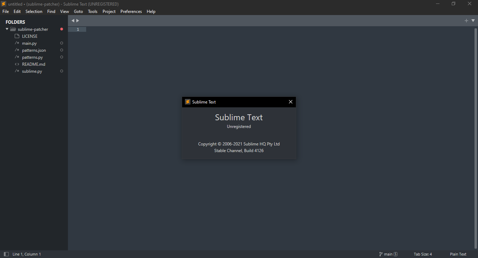Viewport: 478px width, 258px height.
Task: Click the Sublime Text logo in the dialog
Action: [x=188, y=102]
